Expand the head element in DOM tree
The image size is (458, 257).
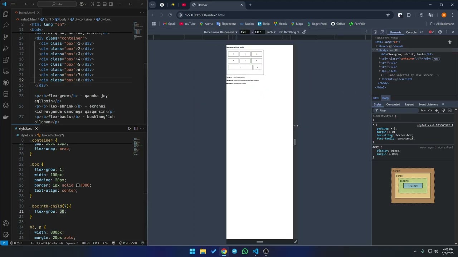tap(377, 46)
